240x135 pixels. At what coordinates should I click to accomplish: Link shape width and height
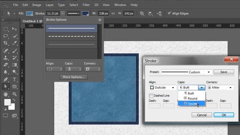113,13
